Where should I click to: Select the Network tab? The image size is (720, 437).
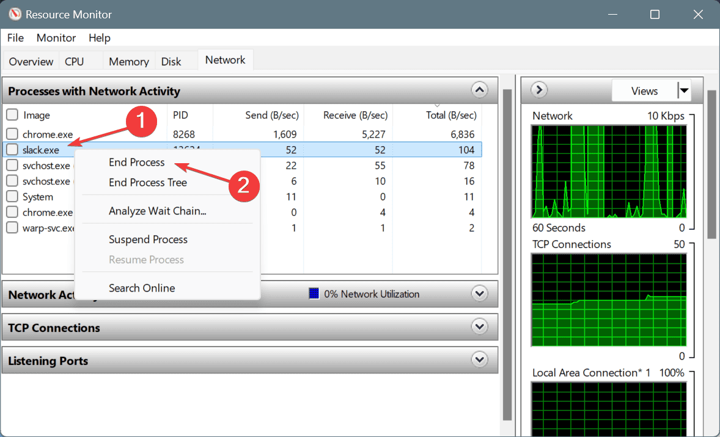tap(226, 60)
